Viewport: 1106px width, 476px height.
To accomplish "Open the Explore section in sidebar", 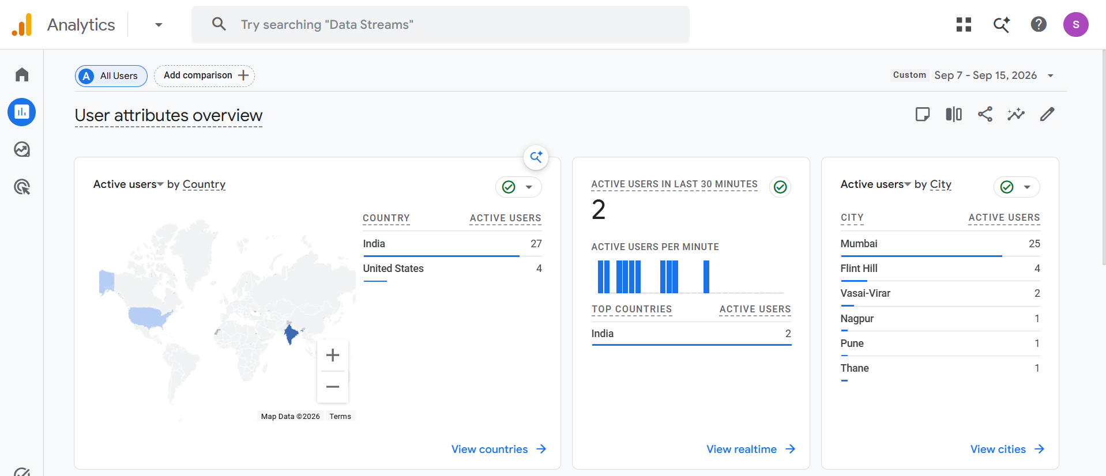I will tap(22, 149).
